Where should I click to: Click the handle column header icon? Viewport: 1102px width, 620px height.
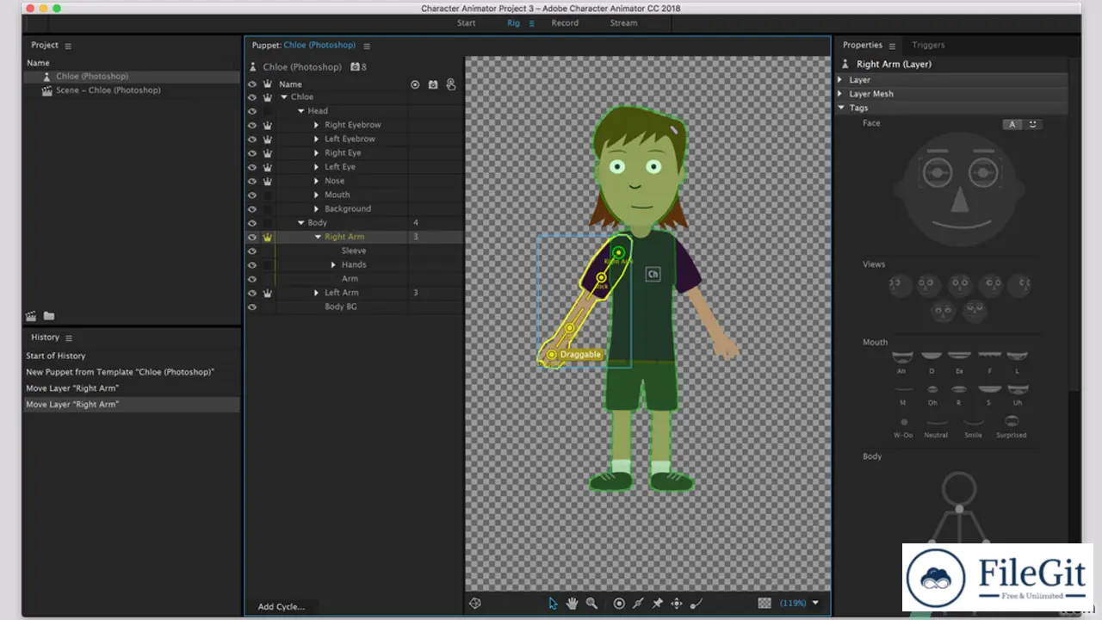pyautogui.click(x=415, y=84)
